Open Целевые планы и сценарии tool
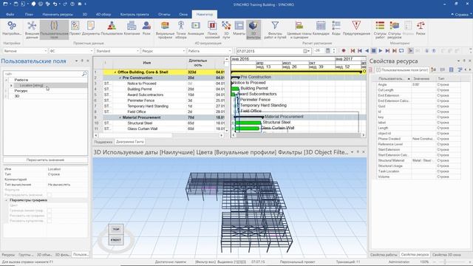The height and width of the screenshot is (266, 473). (299, 30)
